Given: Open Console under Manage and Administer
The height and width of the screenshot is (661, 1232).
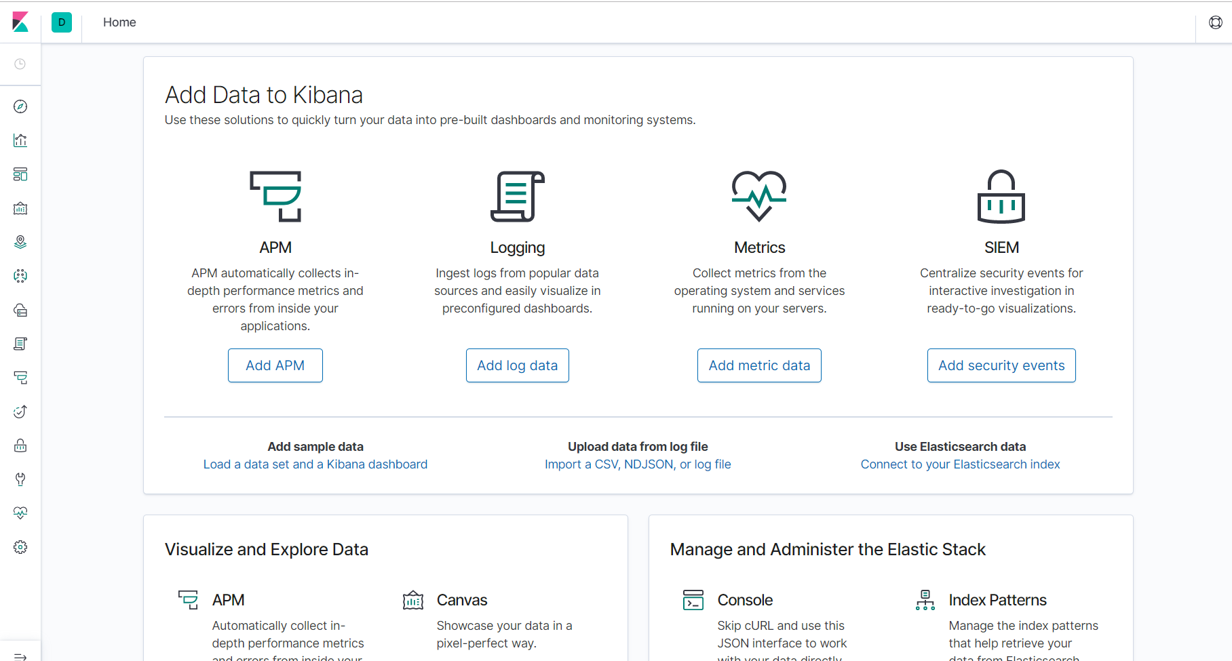Looking at the screenshot, I should click(x=745, y=600).
